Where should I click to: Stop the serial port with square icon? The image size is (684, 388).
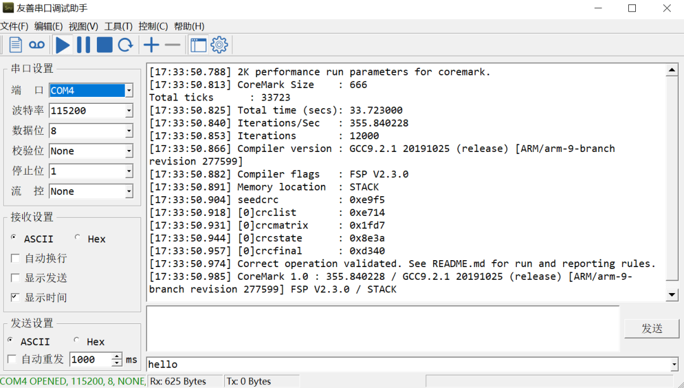click(104, 45)
